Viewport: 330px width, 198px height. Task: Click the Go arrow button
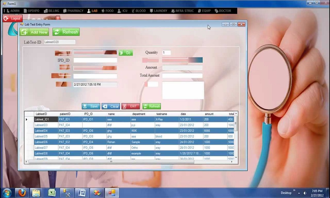click(x=126, y=53)
